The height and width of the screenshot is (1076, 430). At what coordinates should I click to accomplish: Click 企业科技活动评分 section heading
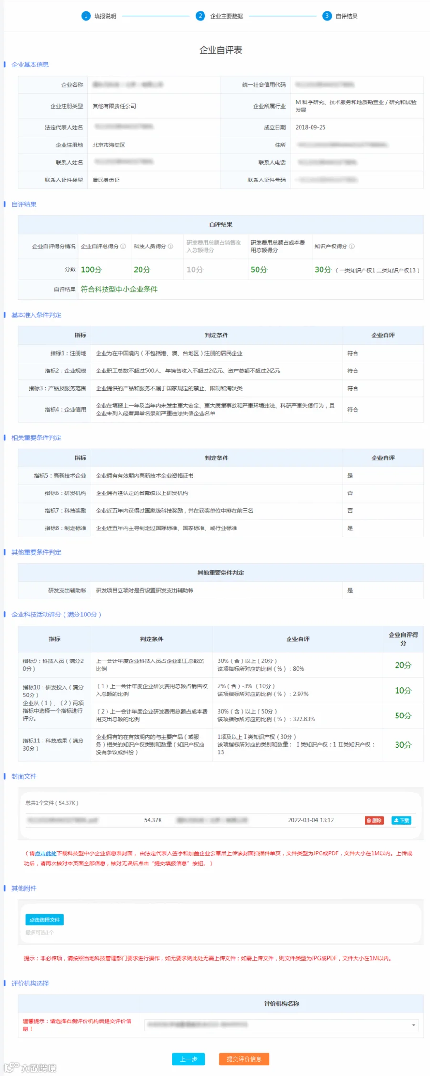tap(56, 615)
